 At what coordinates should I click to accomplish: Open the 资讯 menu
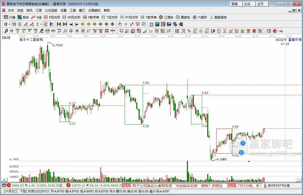click(29, 10)
